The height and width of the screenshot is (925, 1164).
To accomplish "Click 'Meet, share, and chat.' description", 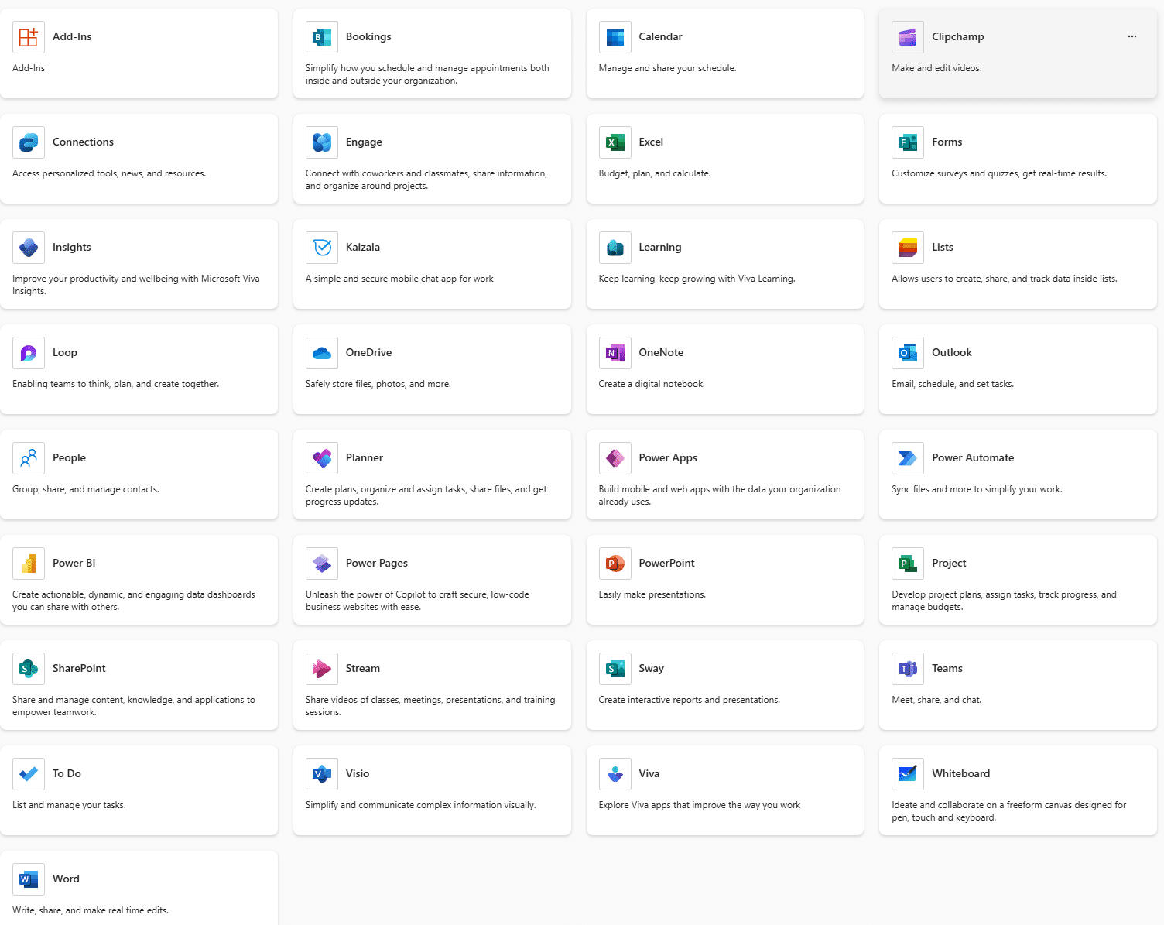I will point(936,700).
